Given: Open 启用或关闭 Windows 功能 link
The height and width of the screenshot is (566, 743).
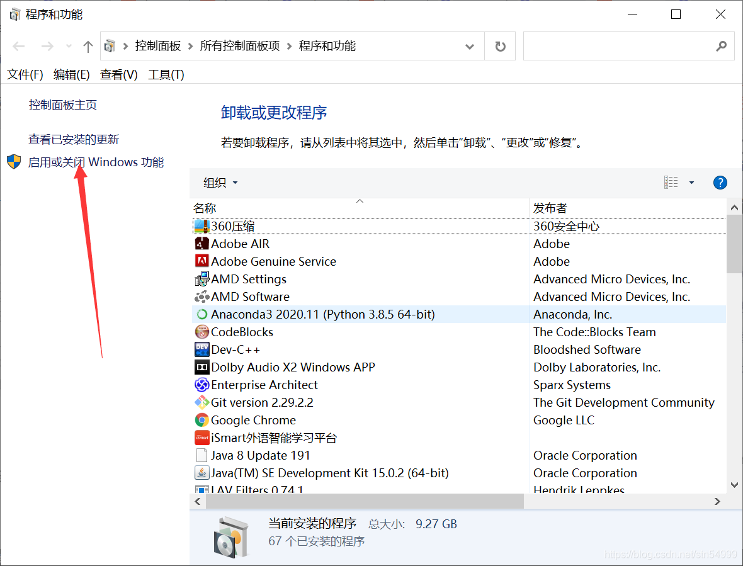Looking at the screenshot, I should pos(96,162).
